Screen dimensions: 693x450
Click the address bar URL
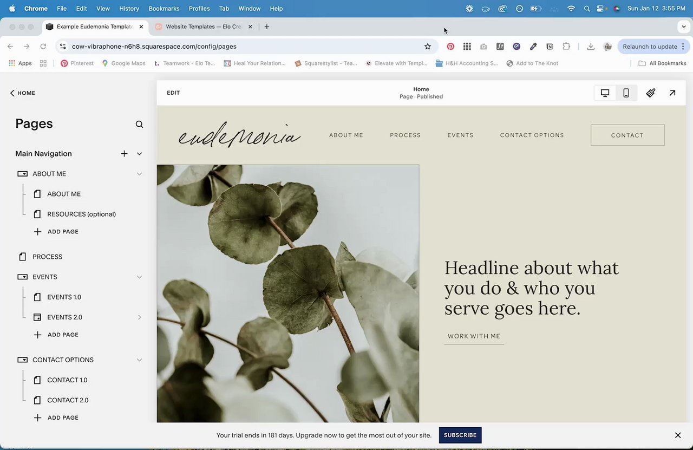pyautogui.click(x=154, y=47)
